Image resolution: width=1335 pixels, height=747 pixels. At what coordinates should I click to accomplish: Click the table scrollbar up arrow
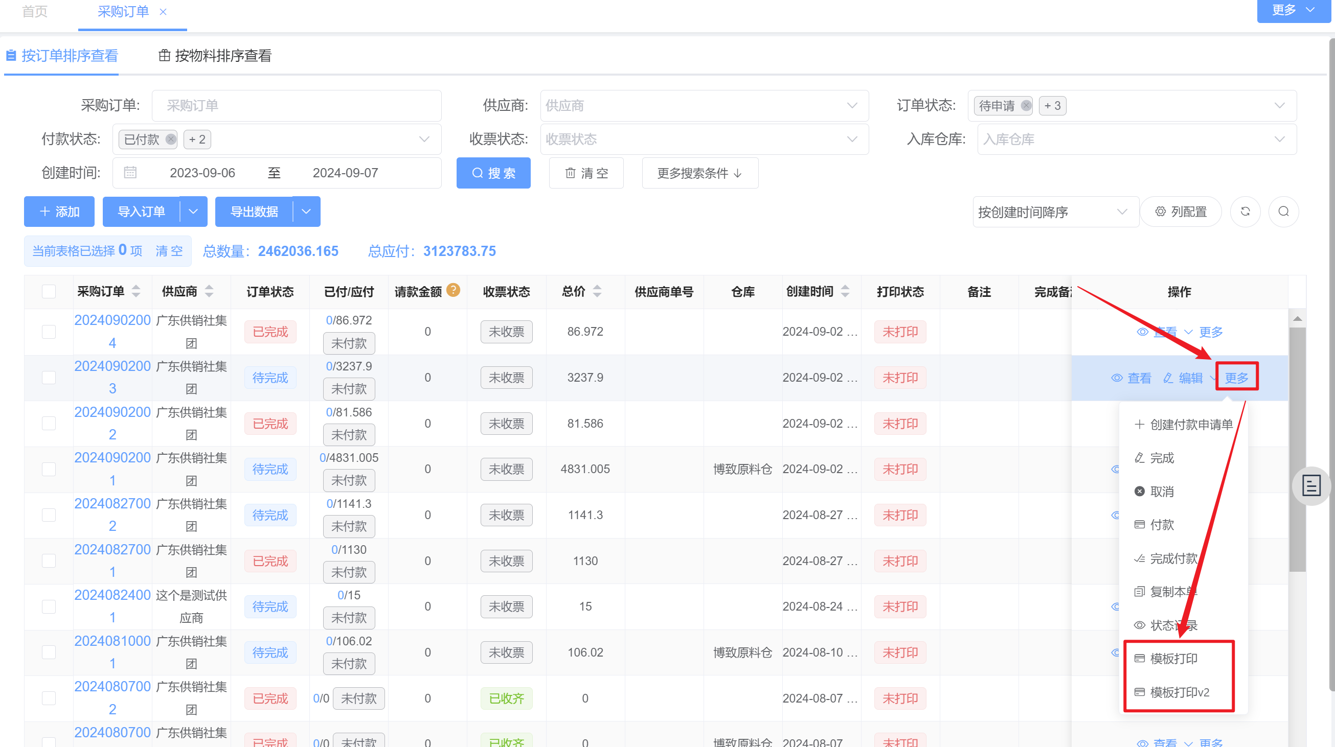pyautogui.click(x=1297, y=319)
